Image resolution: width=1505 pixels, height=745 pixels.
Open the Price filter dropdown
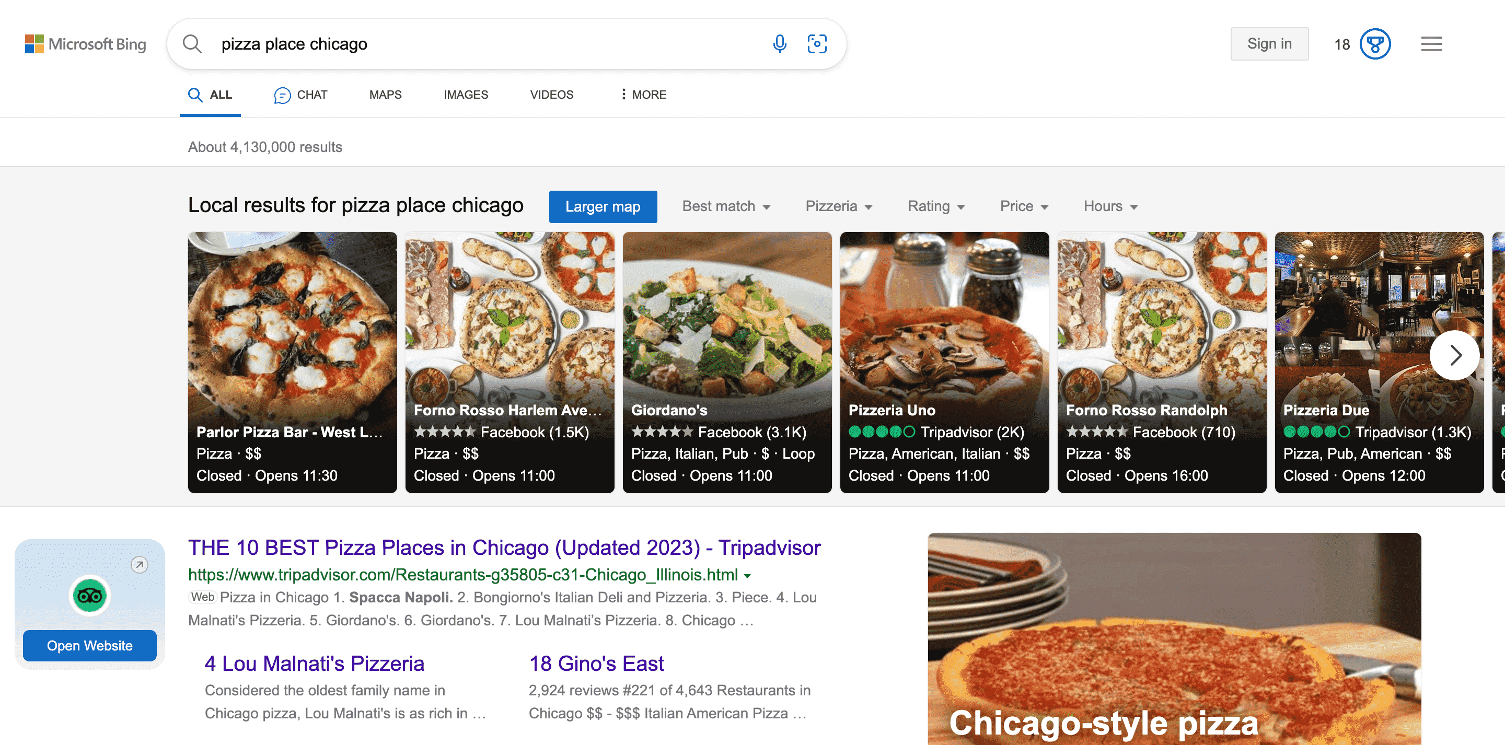(1024, 206)
